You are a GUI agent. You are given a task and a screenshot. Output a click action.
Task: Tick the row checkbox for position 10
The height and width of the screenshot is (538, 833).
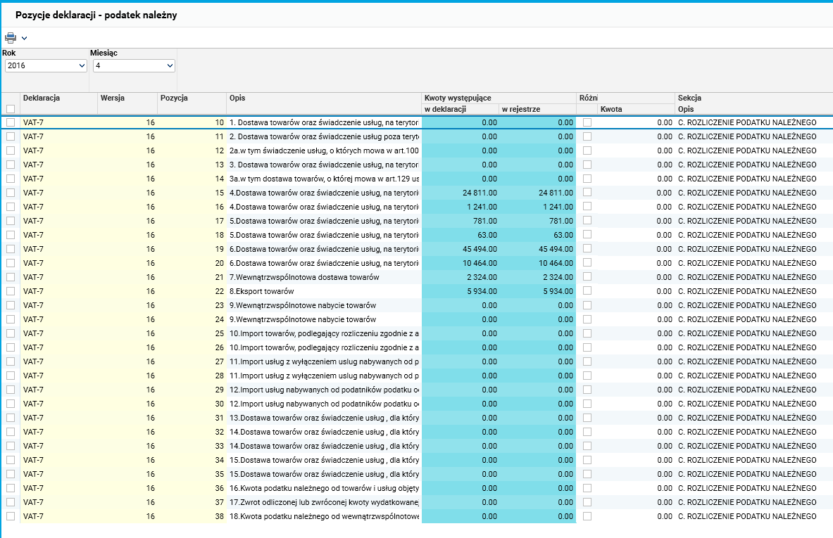pyautogui.click(x=11, y=122)
